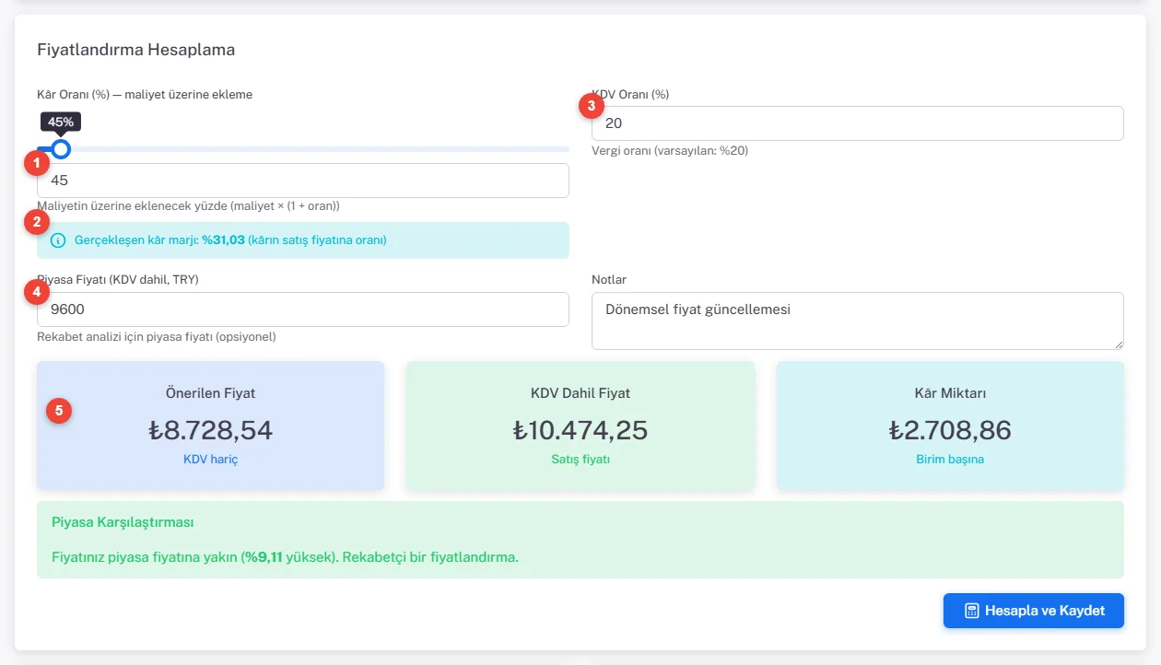1161x665 pixels.
Task: Focus the Piyasa Fiyatı field showing 9600
Action: click(x=303, y=309)
